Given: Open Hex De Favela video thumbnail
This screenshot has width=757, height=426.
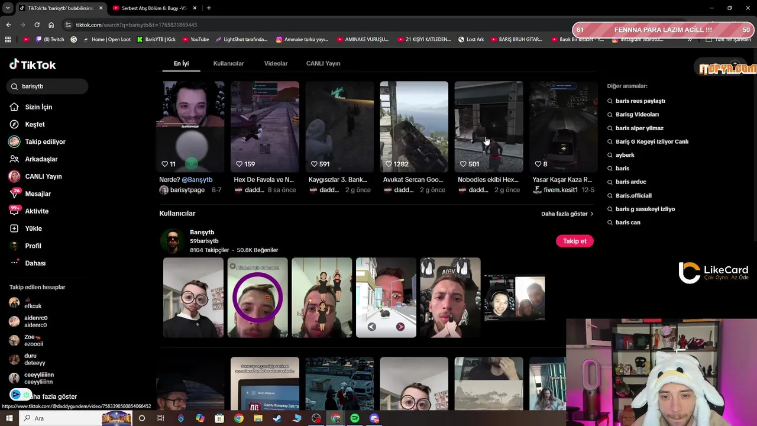Looking at the screenshot, I should pyautogui.click(x=265, y=127).
